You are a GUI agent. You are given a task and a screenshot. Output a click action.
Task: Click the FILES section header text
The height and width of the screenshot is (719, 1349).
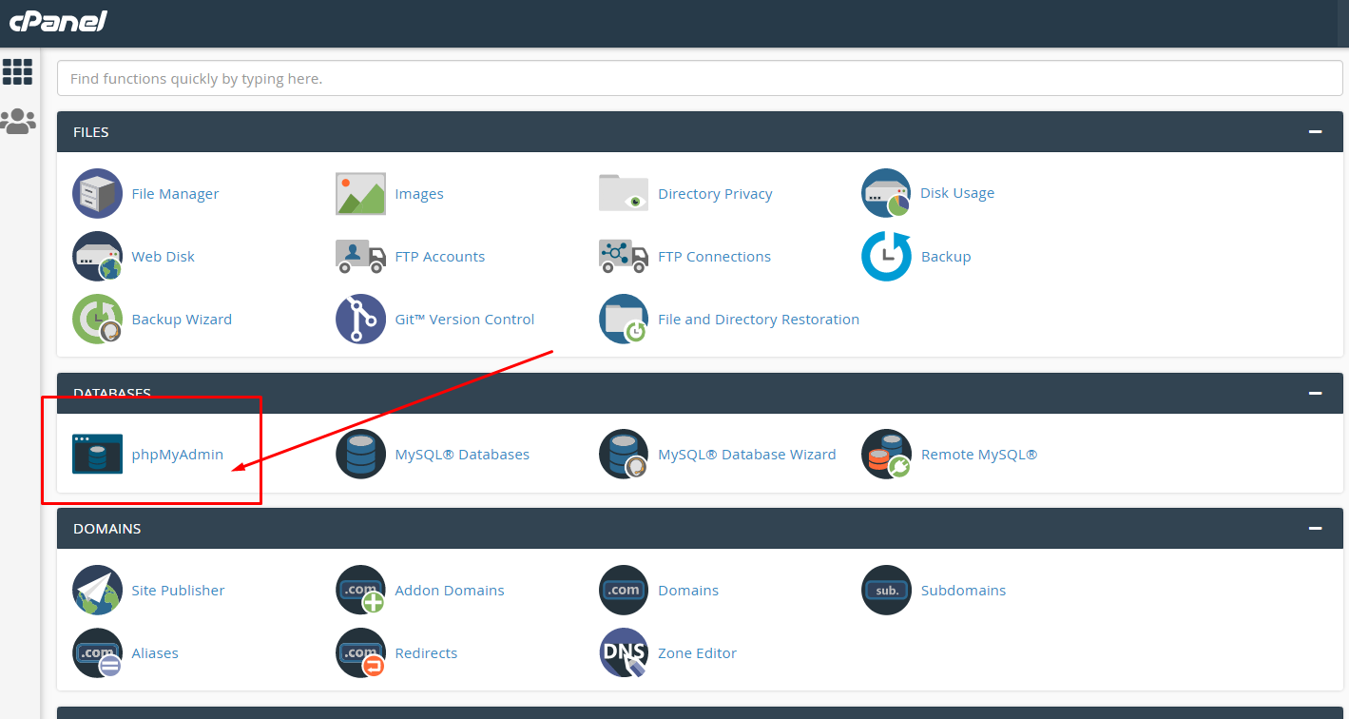point(91,132)
